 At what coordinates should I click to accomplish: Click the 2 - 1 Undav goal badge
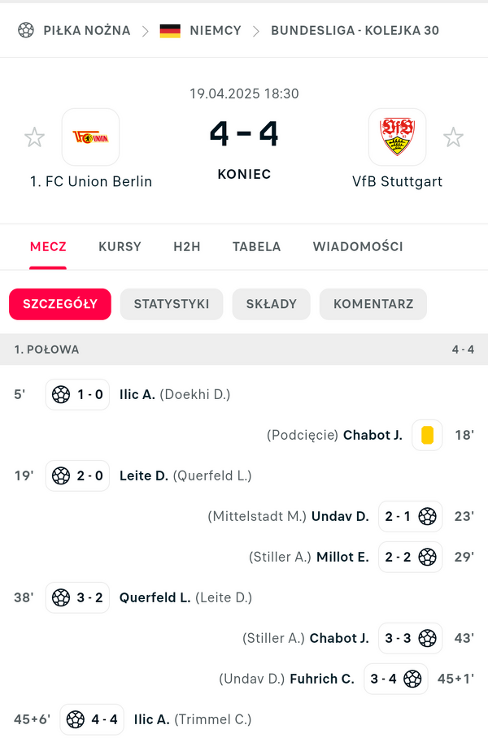pos(411,516)
